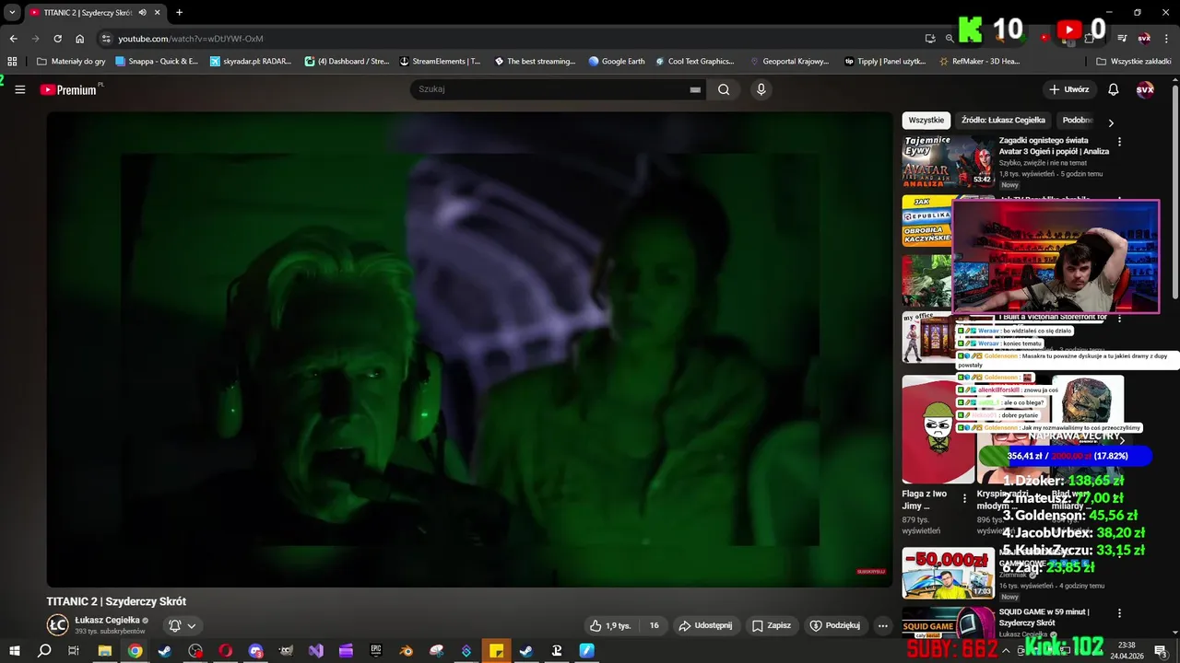The image size is (1180, 663).
Task: Open the Wszystkie zakładki bookmarks folder
Action: (x=1133, y=62)
